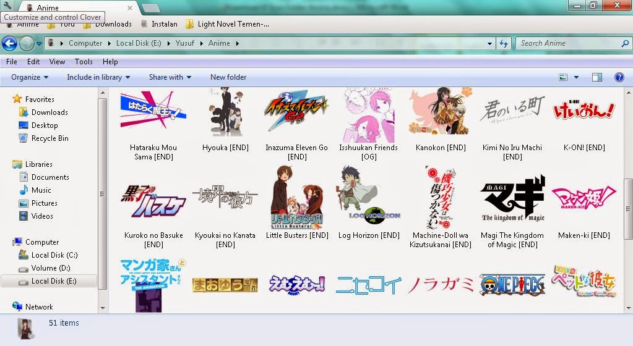The width and height of the screenshot is (633, 346).
Task: Open the View menu
Action: pos(57,62)
